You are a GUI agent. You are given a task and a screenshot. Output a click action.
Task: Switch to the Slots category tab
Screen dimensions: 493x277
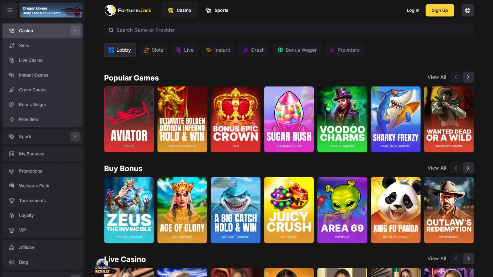pyautogui.click(x=153, y=50)
